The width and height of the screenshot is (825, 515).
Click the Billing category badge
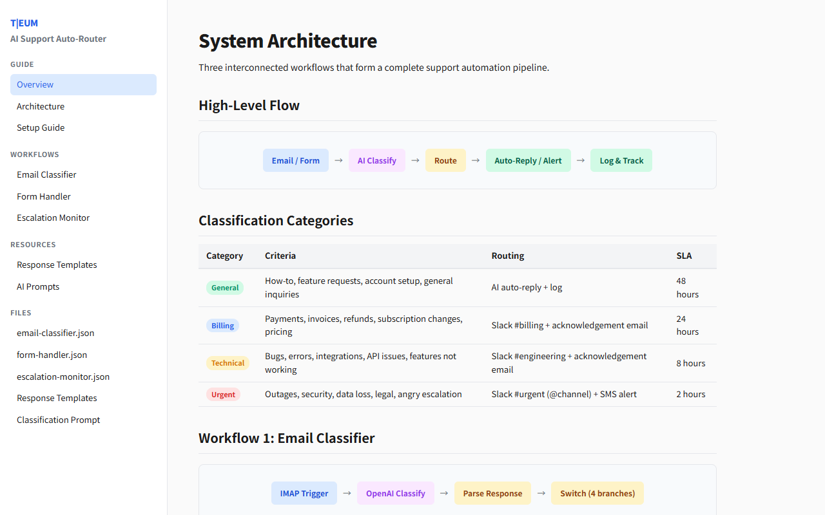pyautogui.click(x=222, y=325)
